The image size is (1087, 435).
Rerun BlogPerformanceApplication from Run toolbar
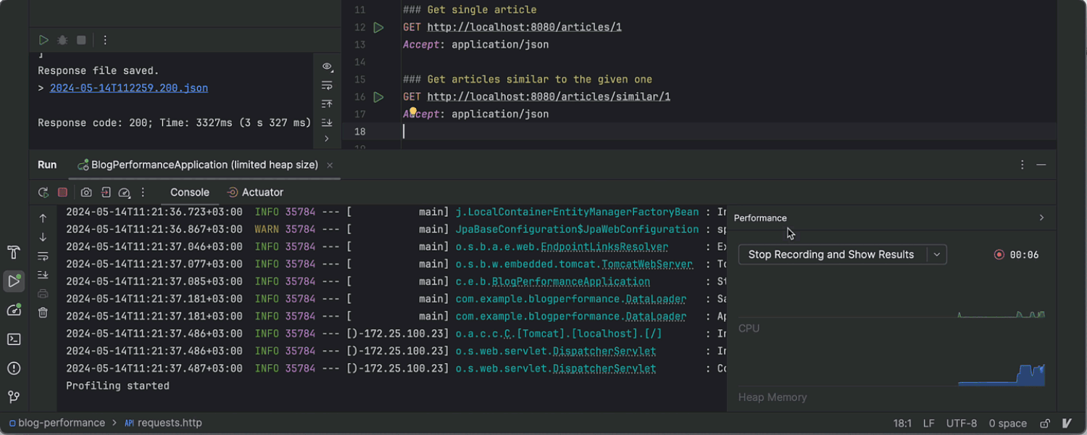coord(43,192)
